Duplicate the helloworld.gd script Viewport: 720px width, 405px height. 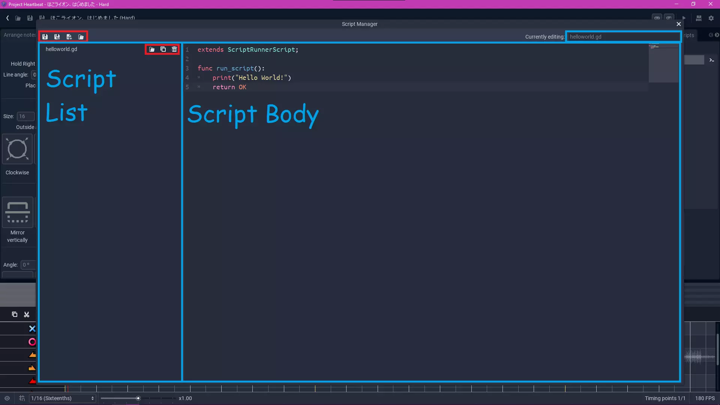163,49
